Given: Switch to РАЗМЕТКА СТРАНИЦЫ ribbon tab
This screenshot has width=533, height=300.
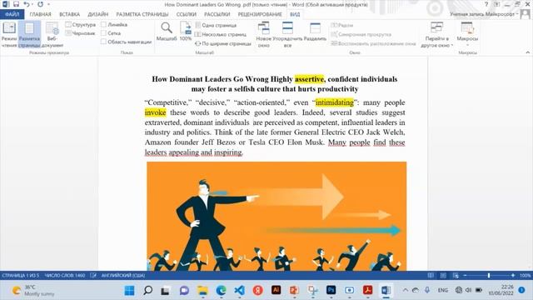Looking at the screenshot, I should tap(142, 14).
